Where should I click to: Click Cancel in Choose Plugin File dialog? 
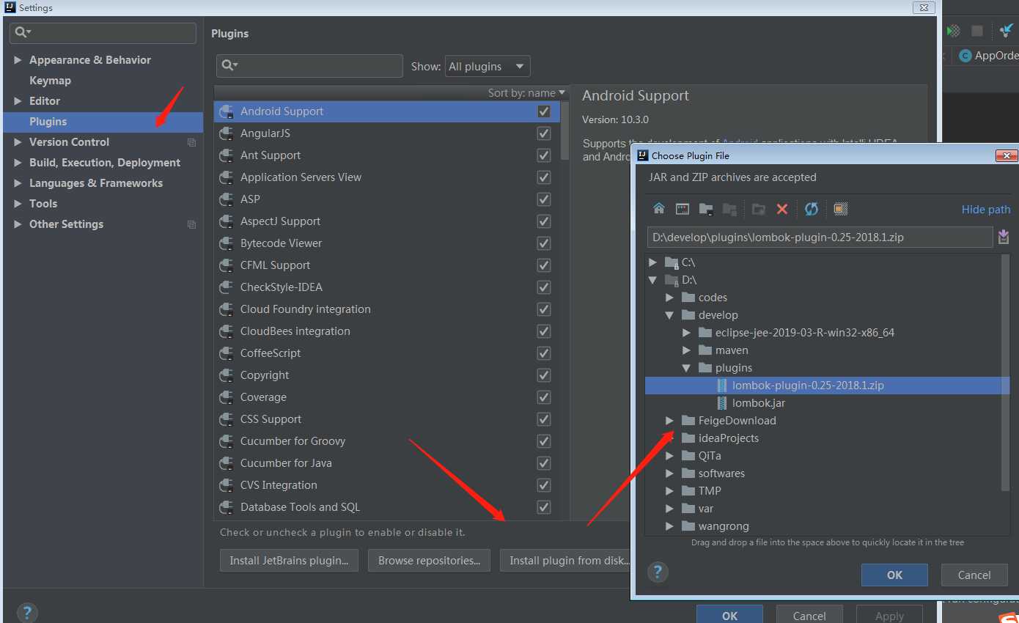[974, 575]
